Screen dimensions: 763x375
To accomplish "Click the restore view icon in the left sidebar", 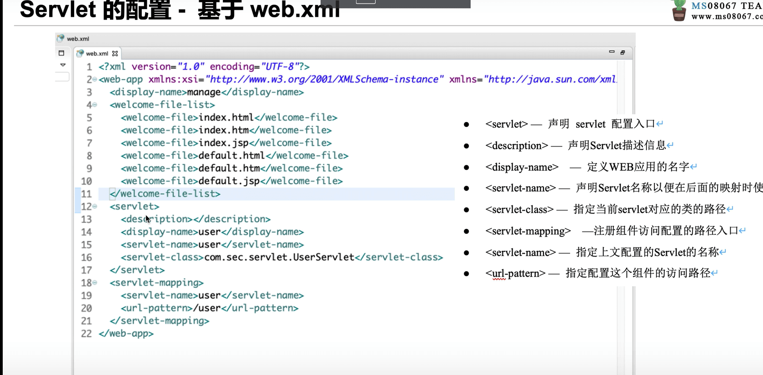I will pyautogui.click(x=62, y=53).
